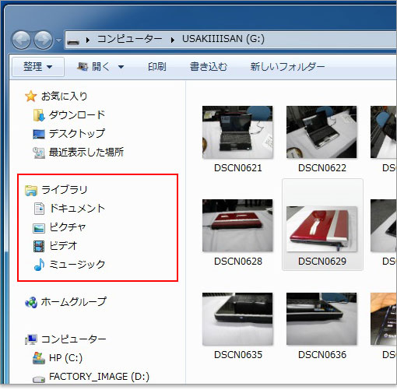The image size is (397, 390).
Task: Open the ミュージック library
Action: [x=77, y=265]
